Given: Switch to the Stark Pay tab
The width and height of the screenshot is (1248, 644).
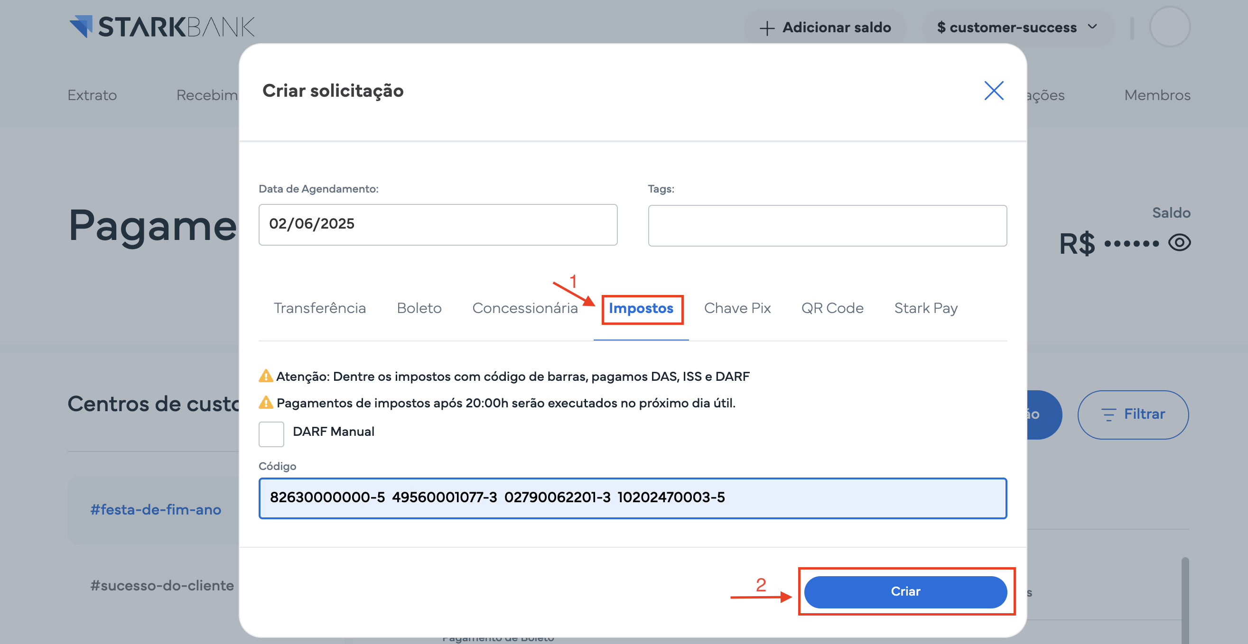Looking at the screenshot, I should click(925, 308).
